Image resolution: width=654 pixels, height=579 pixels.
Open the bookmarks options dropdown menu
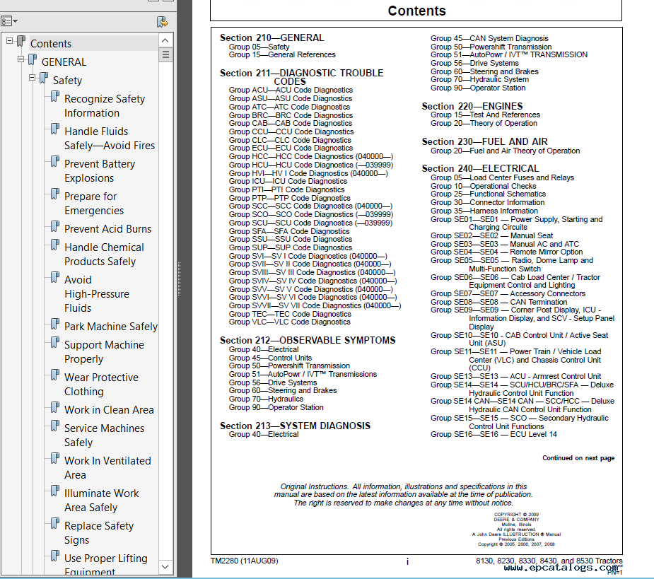(x=9, y=21)
